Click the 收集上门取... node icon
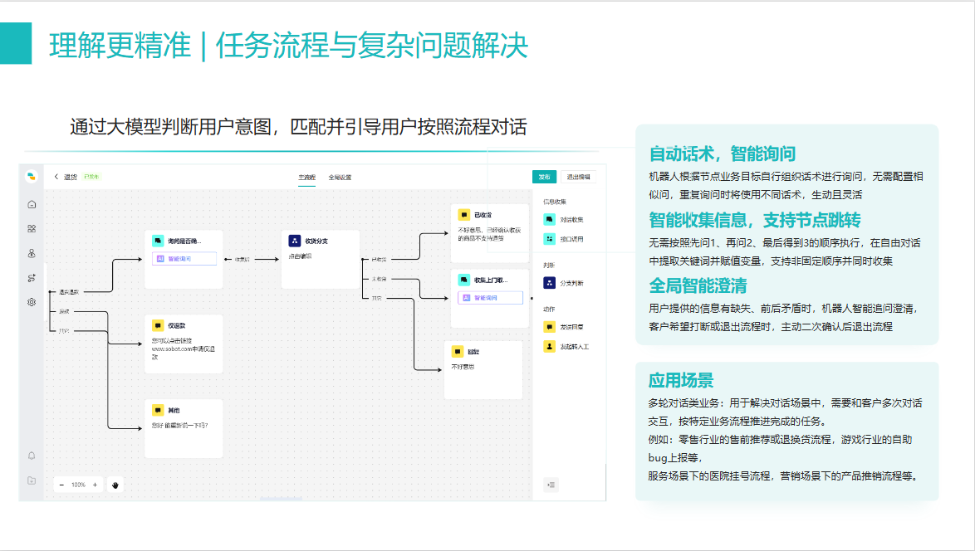Viewport: 975px width, 551px height. point(464,280)
